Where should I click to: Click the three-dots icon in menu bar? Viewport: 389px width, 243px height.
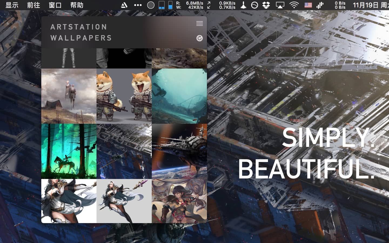138,5
